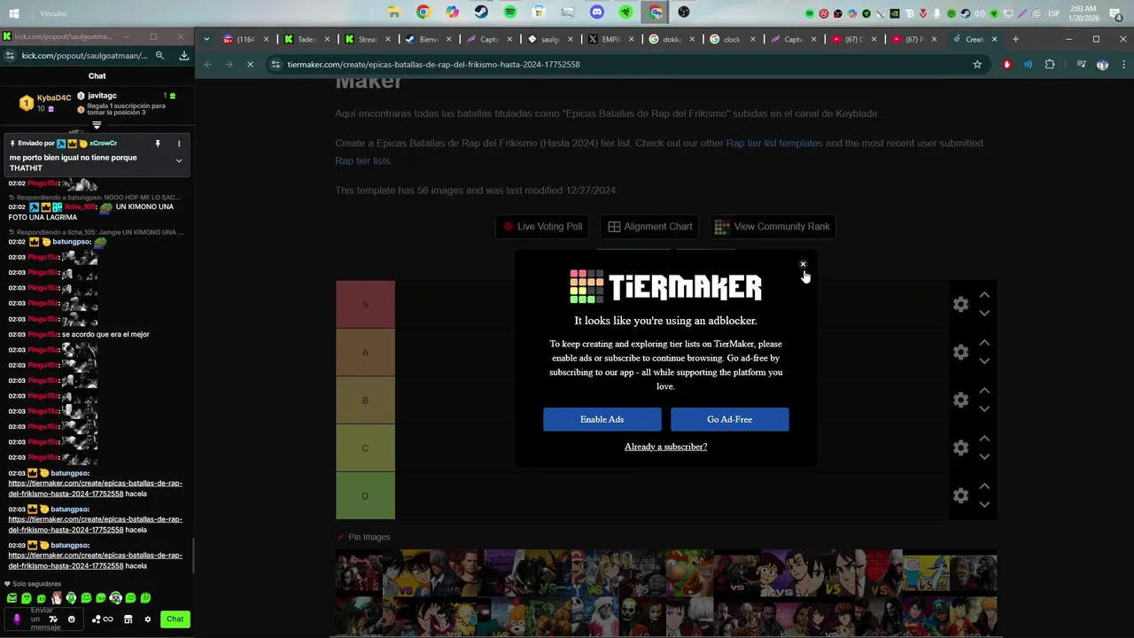The height and width of the screenshot is (638, 1134).
Task: Open Discord from the taskbar
Action: [x=597, y=12]
